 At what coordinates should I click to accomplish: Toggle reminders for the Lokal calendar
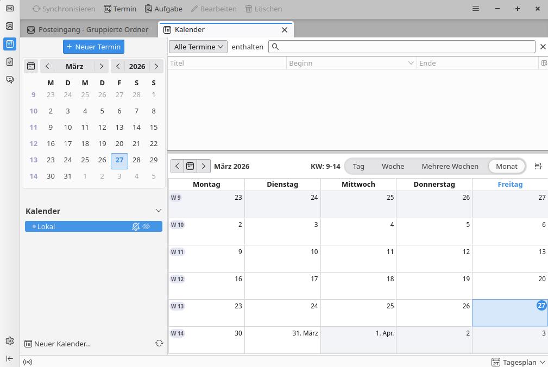coord(136,226)
